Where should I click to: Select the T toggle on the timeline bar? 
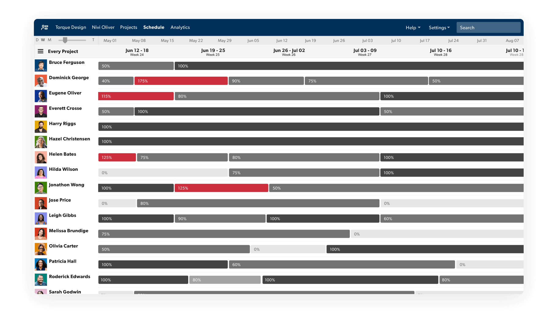[x=93, y=40]
